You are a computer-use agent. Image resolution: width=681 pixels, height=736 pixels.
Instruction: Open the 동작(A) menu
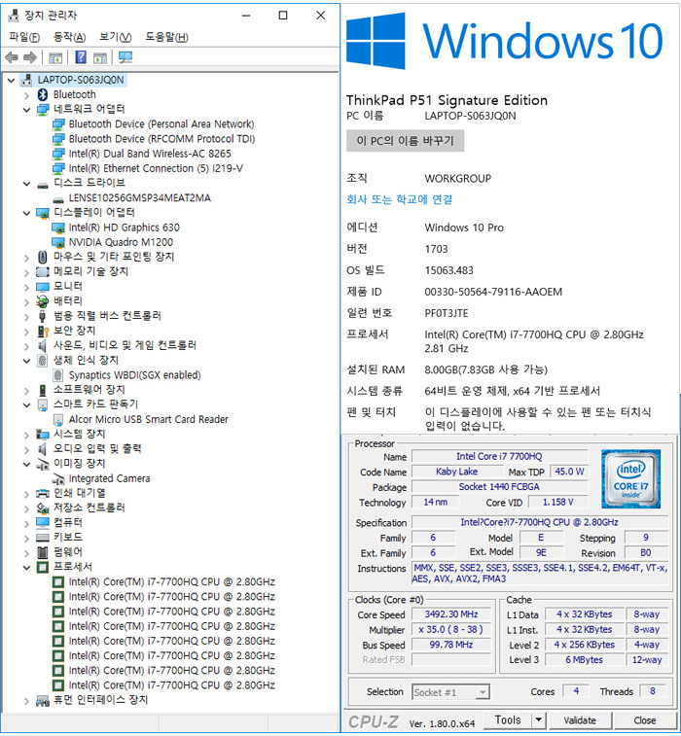click(x=69, y=37)
